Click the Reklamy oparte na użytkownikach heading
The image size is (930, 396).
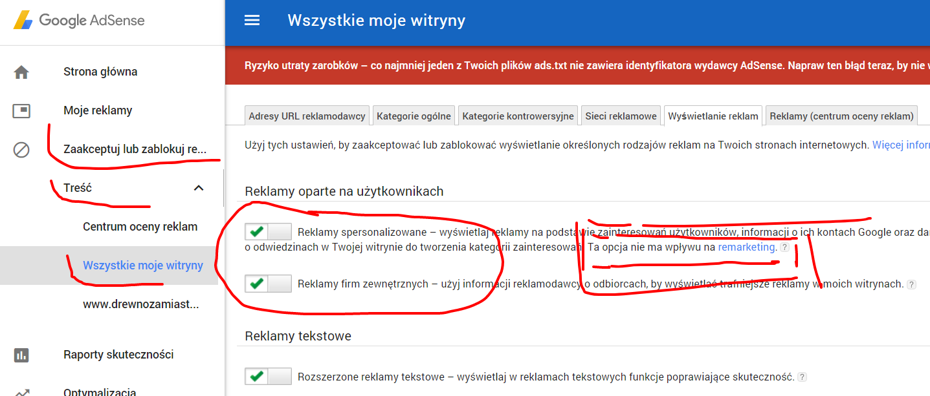344,191
